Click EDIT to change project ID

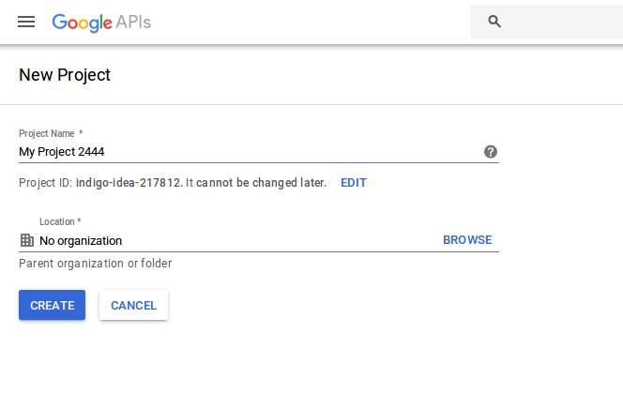pyautogui.click(x=354, y=183)
